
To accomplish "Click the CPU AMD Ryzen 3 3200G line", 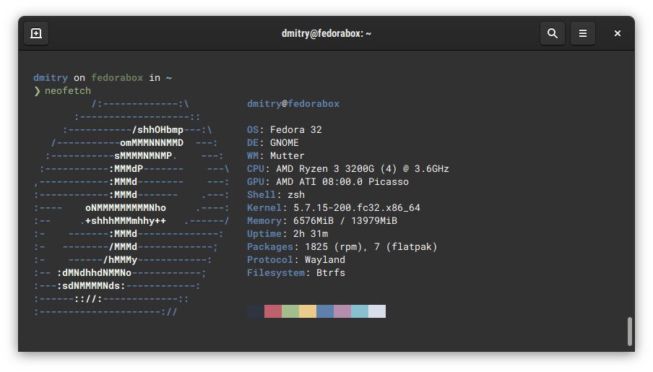I will click(347, 169).
